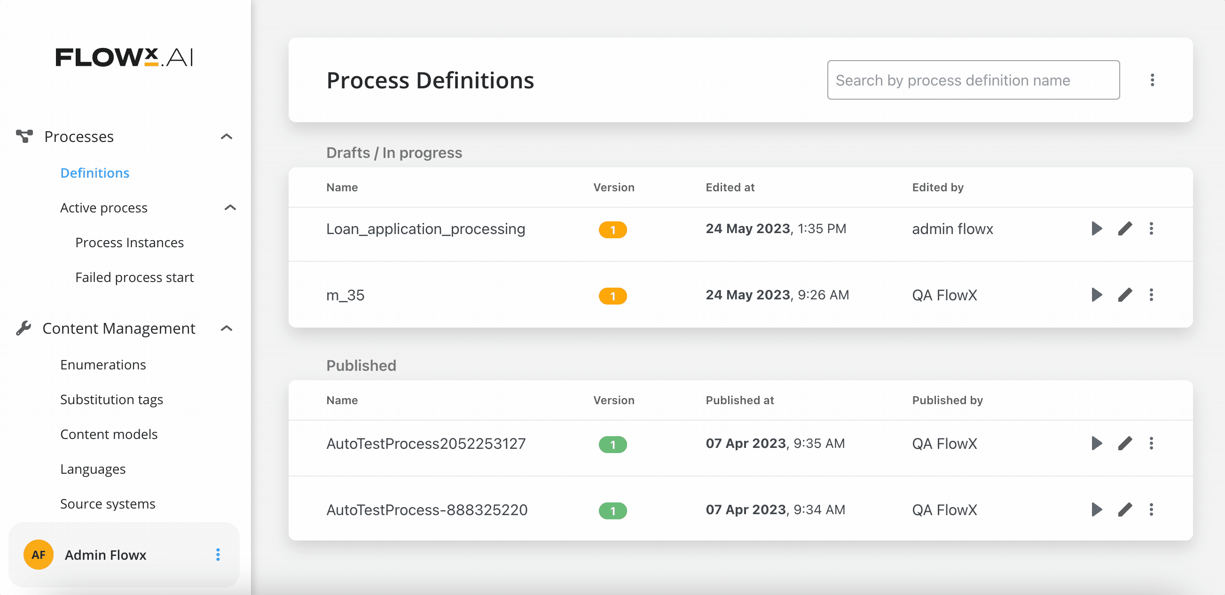Click the 24 May 2023, 9:26 AM timestamp
Image resolution: width=1225 pixels, height=595 pixels.
click(x=777, y=295)
